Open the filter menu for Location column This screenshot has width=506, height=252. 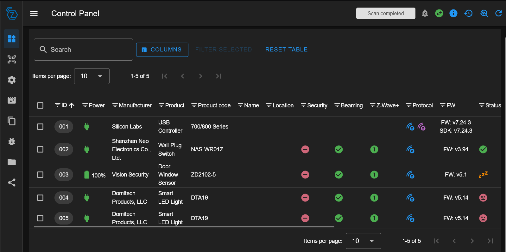pos(269,105)
